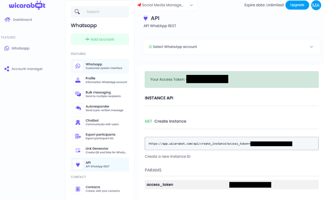Click the search magnifier icon
324x200 pixels.
(77, 12)
